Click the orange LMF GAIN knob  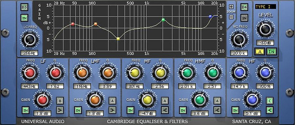pos(95,100)
